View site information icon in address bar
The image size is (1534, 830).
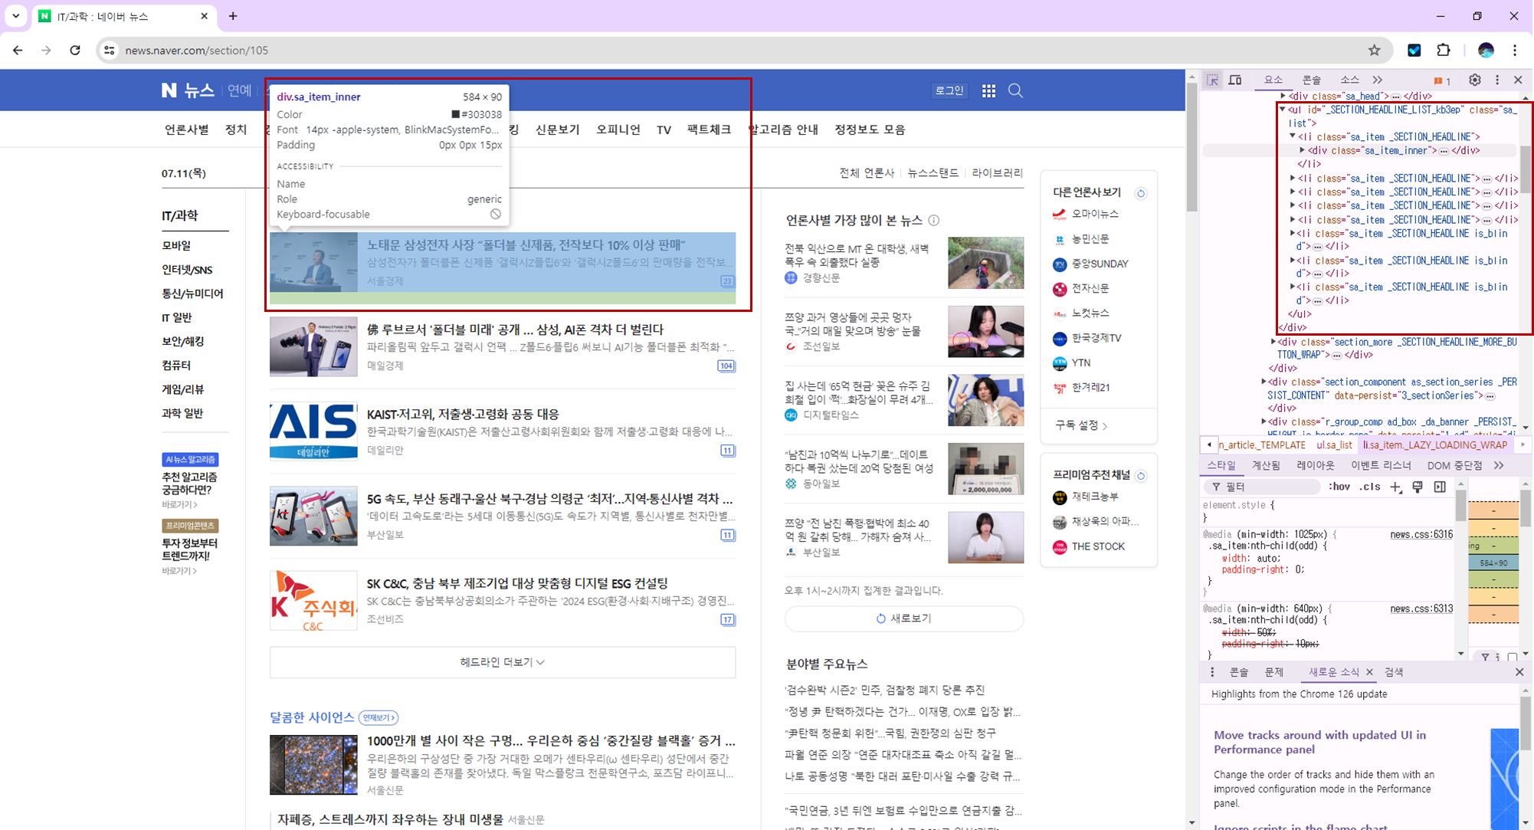tap(110, 51)
